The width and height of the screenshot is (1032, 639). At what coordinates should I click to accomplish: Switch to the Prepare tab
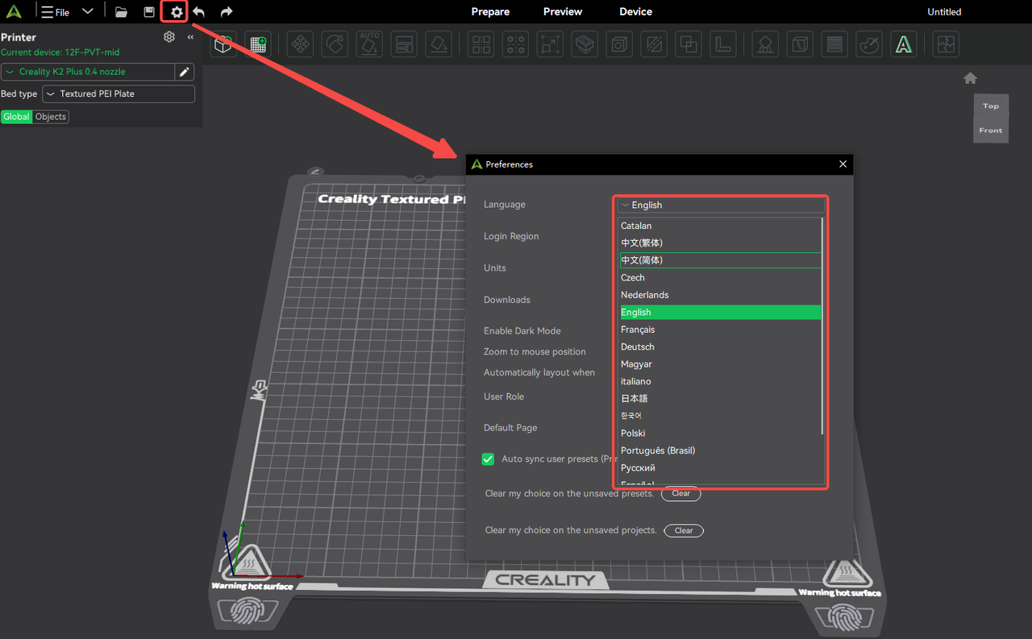pos(490,12)
